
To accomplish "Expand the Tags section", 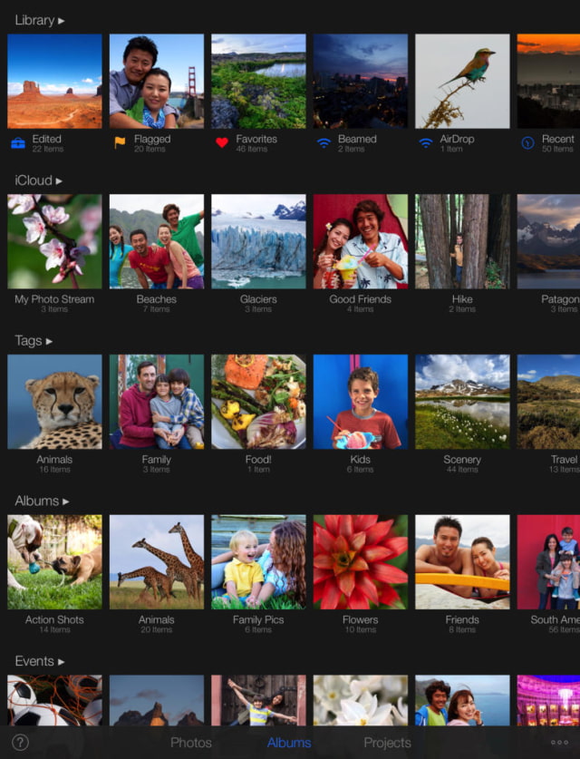I will (34, 341).
